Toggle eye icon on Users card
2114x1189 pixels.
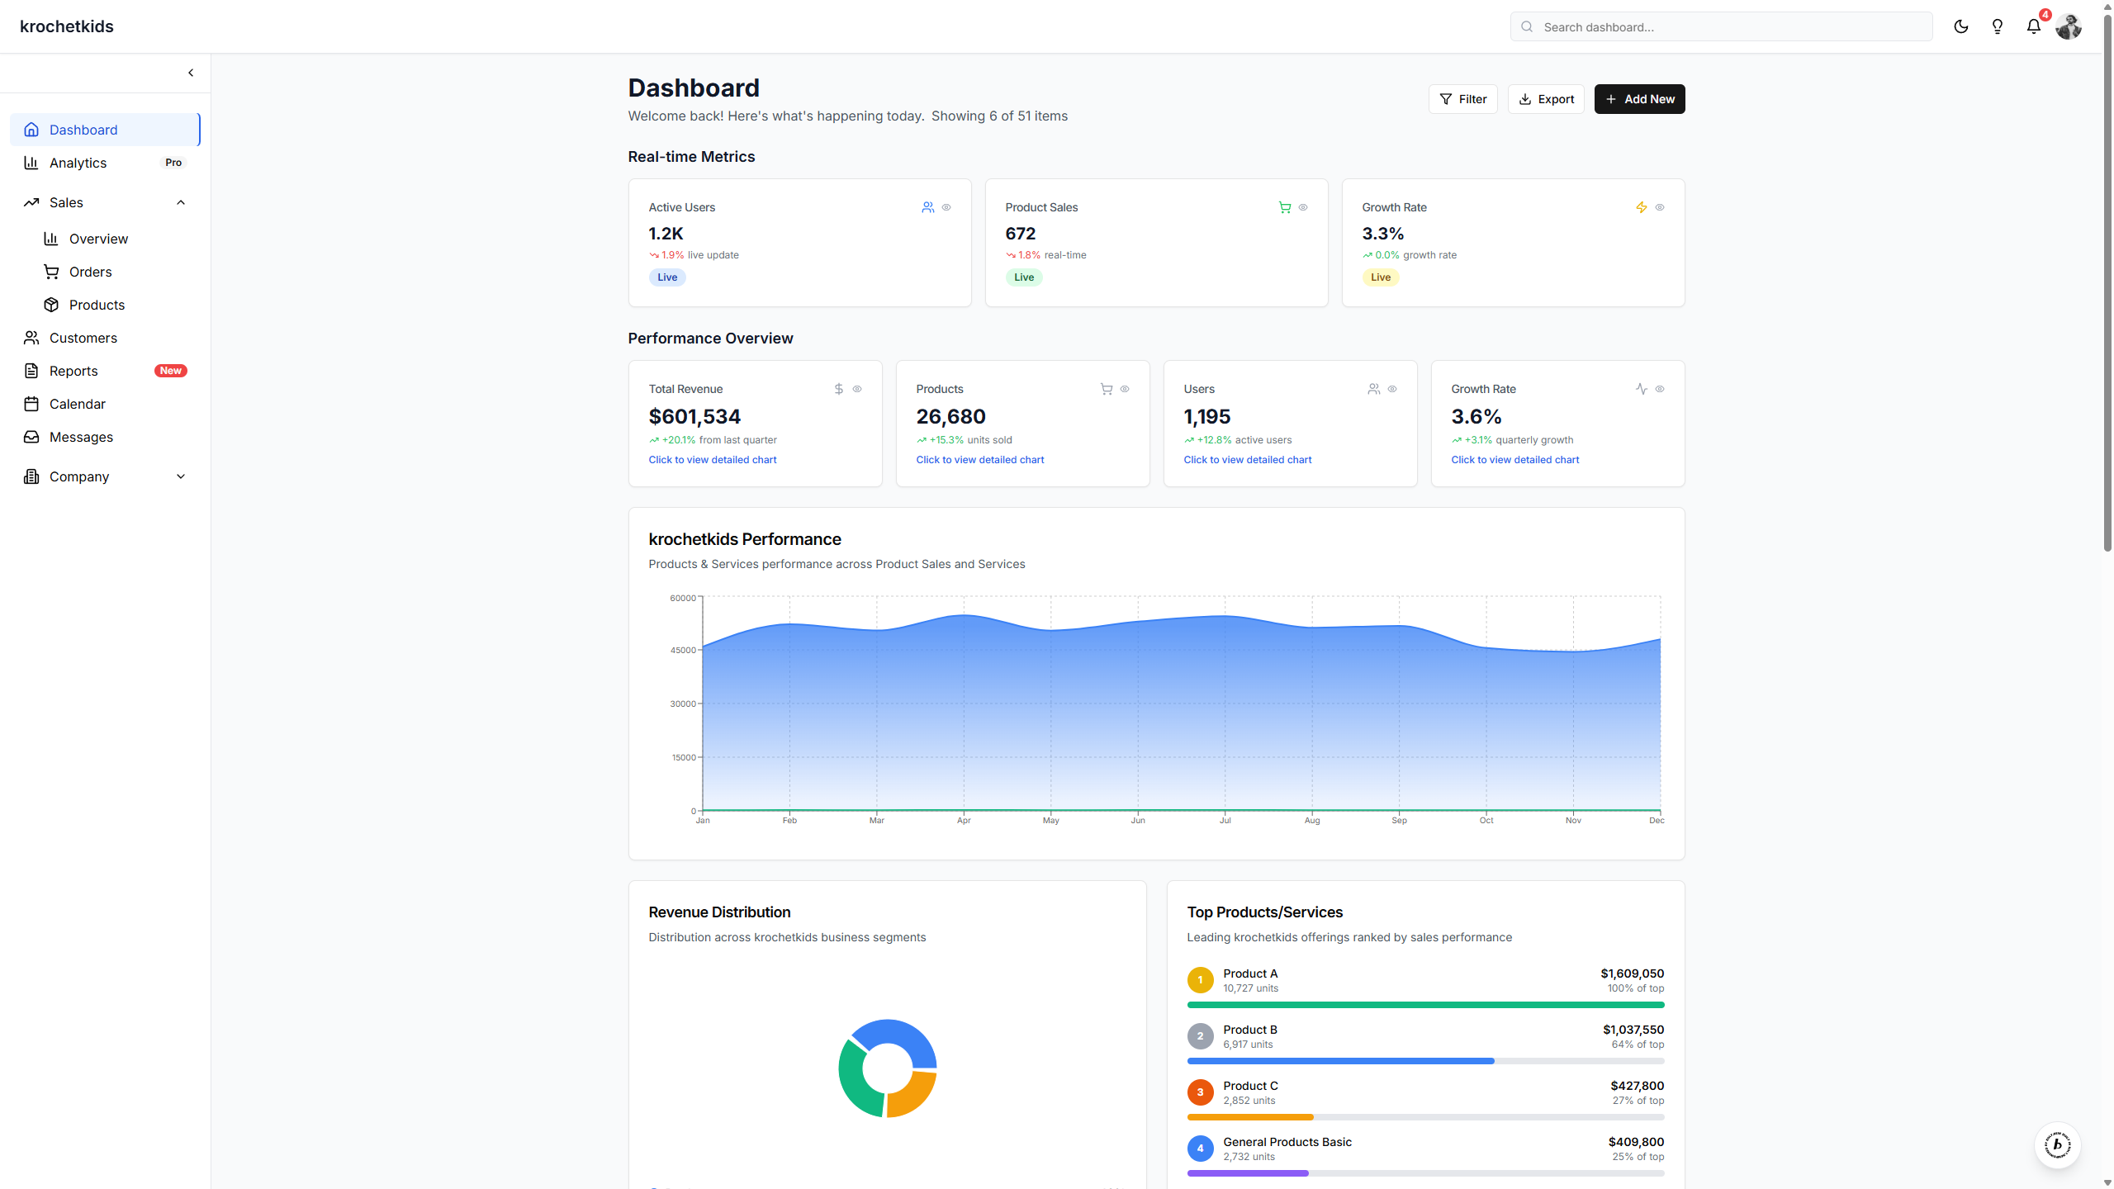pos(1392,389)
